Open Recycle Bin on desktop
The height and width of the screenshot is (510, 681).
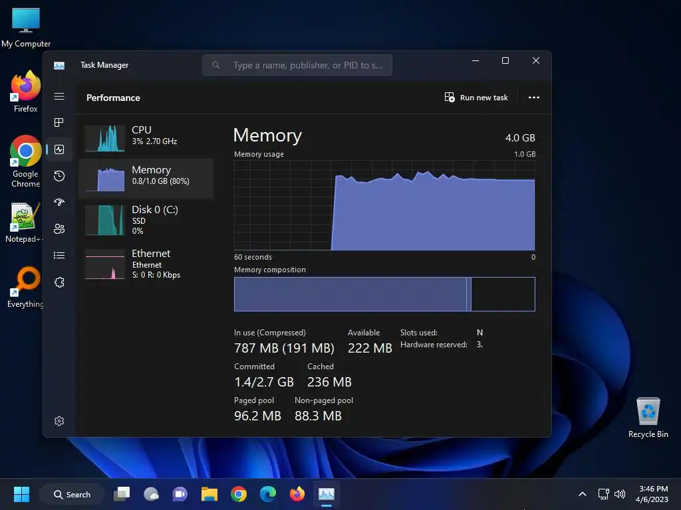(648, 418)
